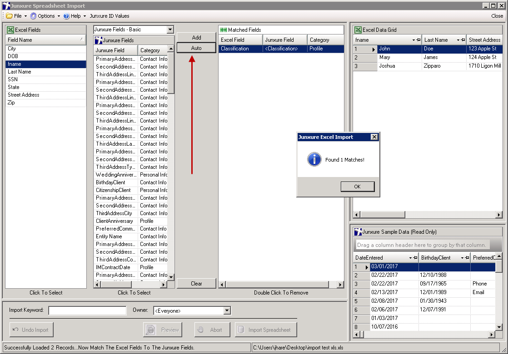Screen dimensions: 508x354
Task: Click the Preview button document icon
Action: tap(151, 330)
